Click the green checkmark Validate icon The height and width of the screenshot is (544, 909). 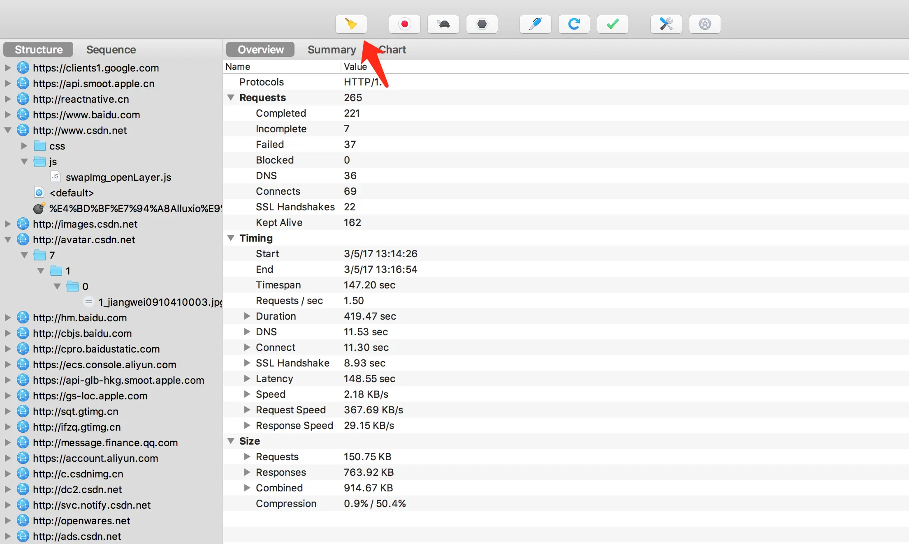612,24
